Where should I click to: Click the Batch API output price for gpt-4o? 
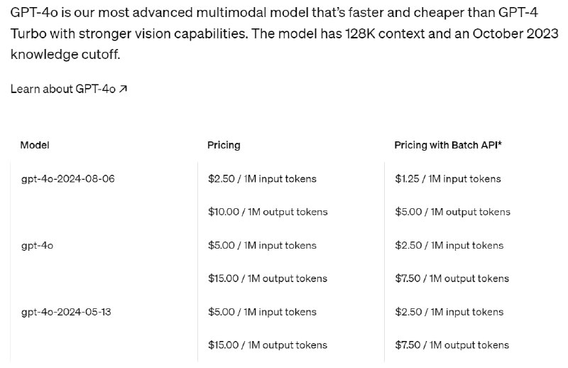click(452, 278)
